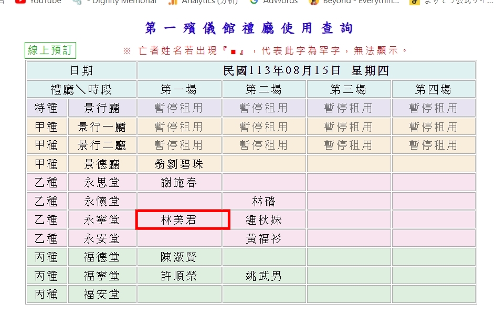
Task: Click the 線上預訂 button
Action: click(x=50, y=50)
